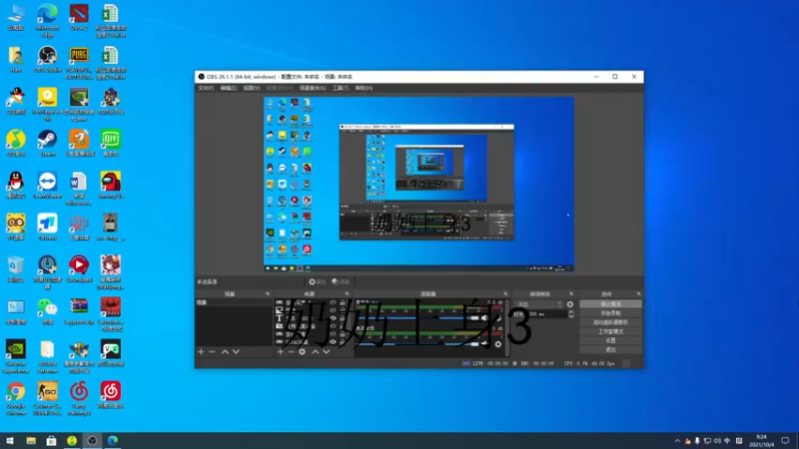Pop out the Sources dock panel
This screenshot has height=449, width=799.
click(x=347, y=293)
